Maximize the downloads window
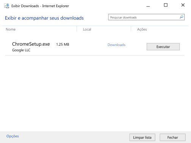 [x=166, y=5]
